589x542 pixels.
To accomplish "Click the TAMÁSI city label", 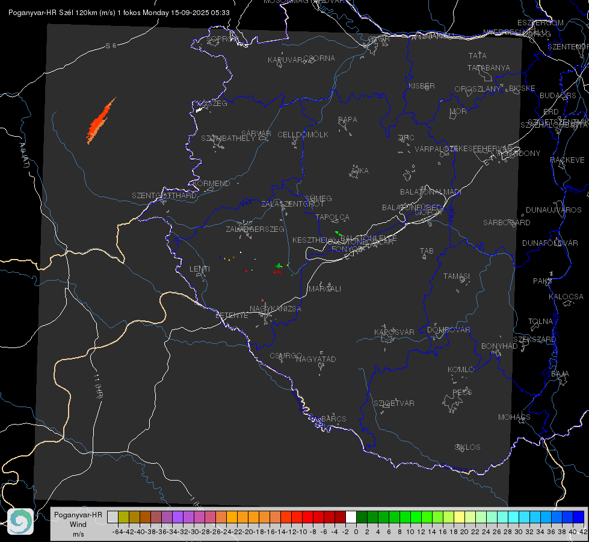I will coord(457,276).
